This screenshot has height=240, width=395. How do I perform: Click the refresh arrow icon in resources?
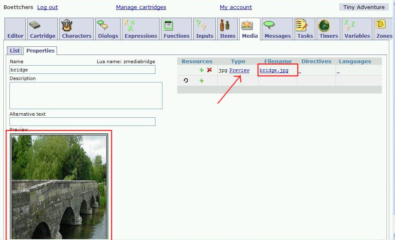[186, 80]
